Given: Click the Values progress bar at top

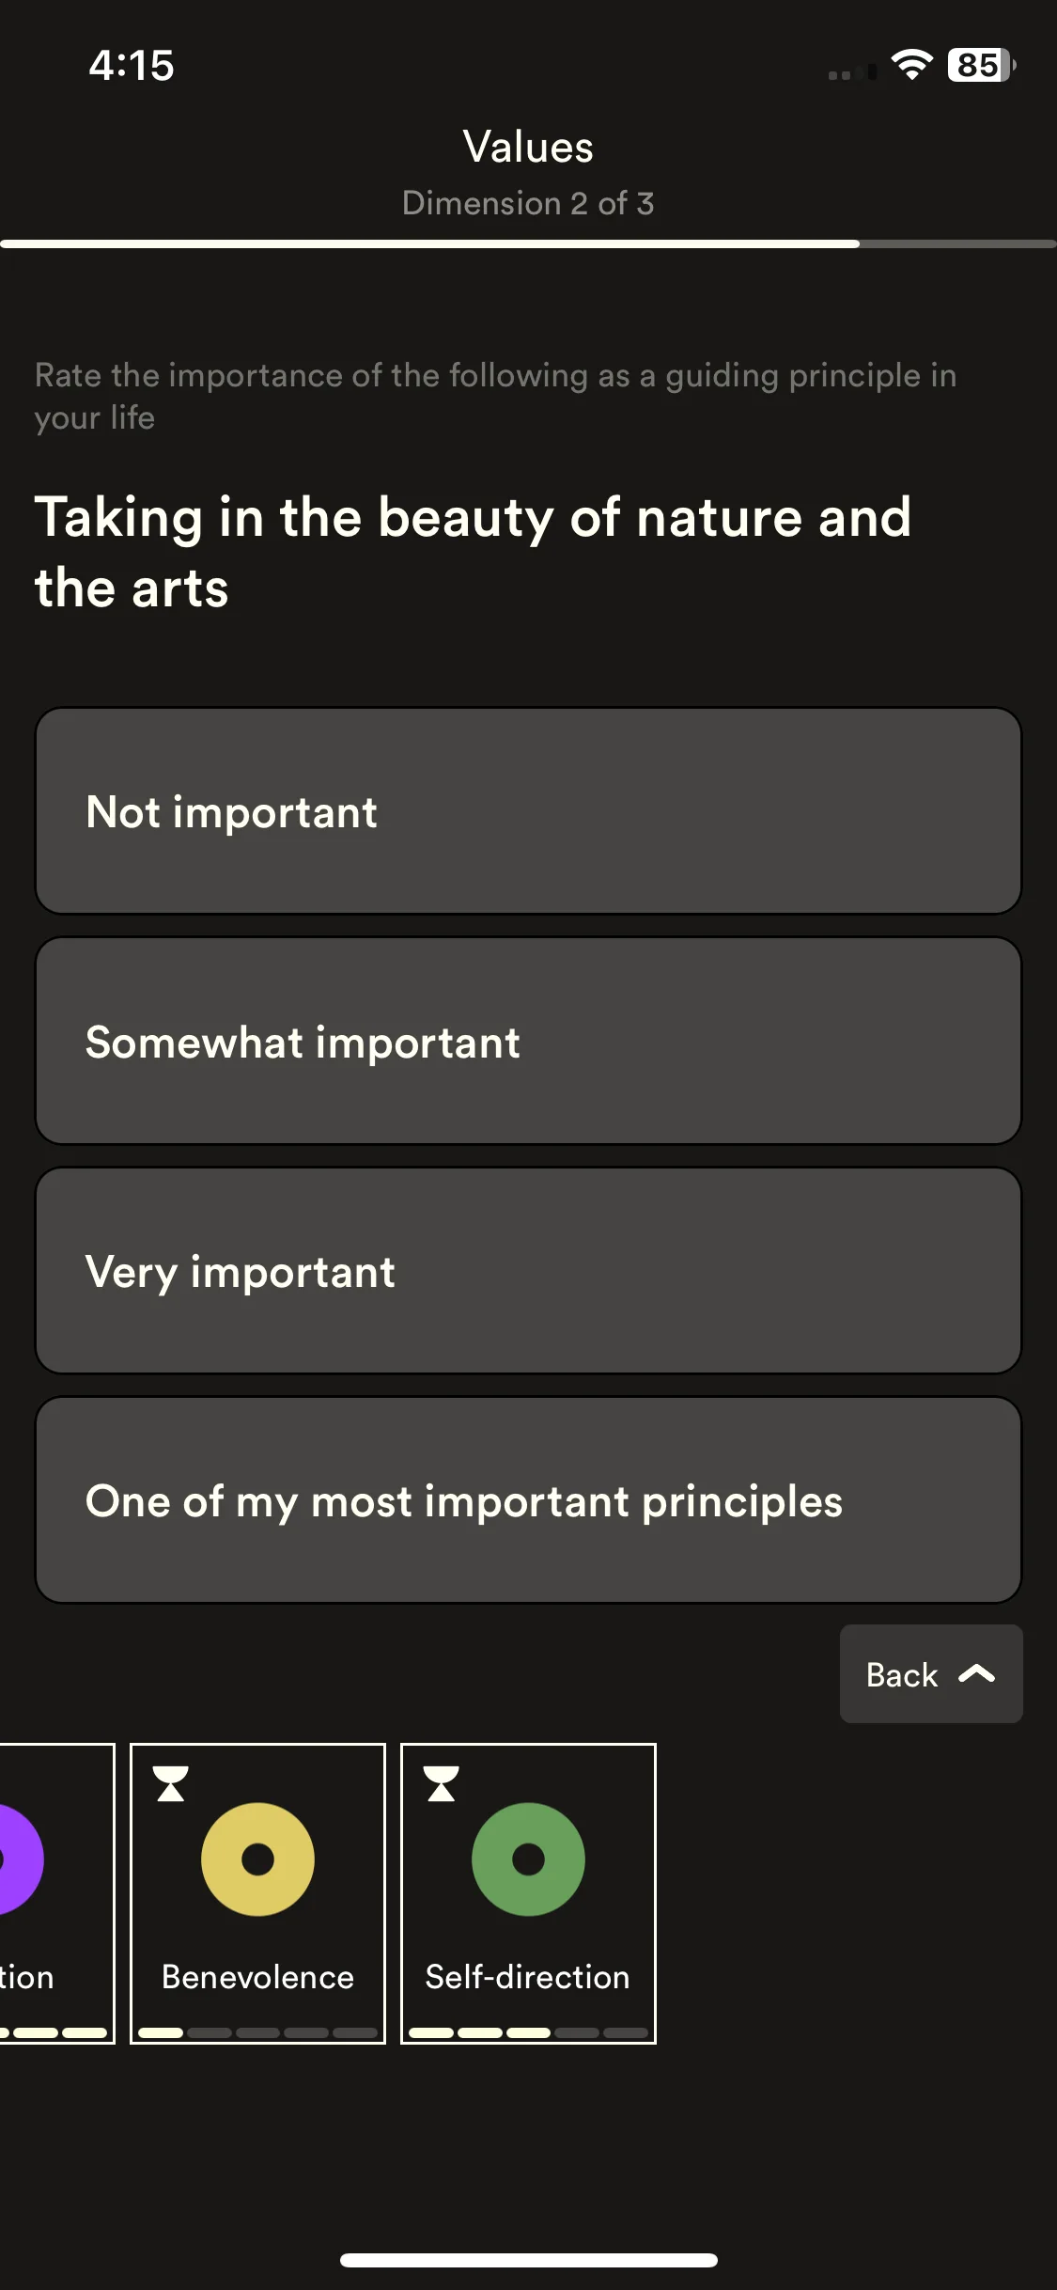Looking at the screenshot, I should [x=528, y=243].
